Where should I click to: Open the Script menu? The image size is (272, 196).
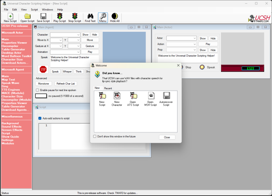(34, 9)
